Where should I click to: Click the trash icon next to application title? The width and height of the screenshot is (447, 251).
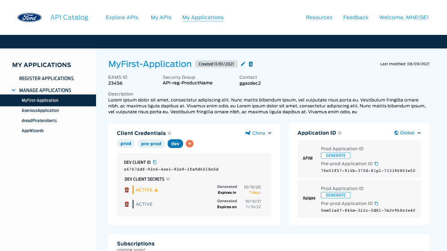coord(251,64)
